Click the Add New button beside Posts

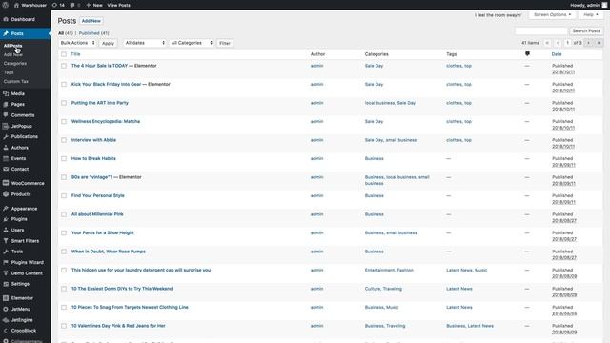tap(91, 21)
